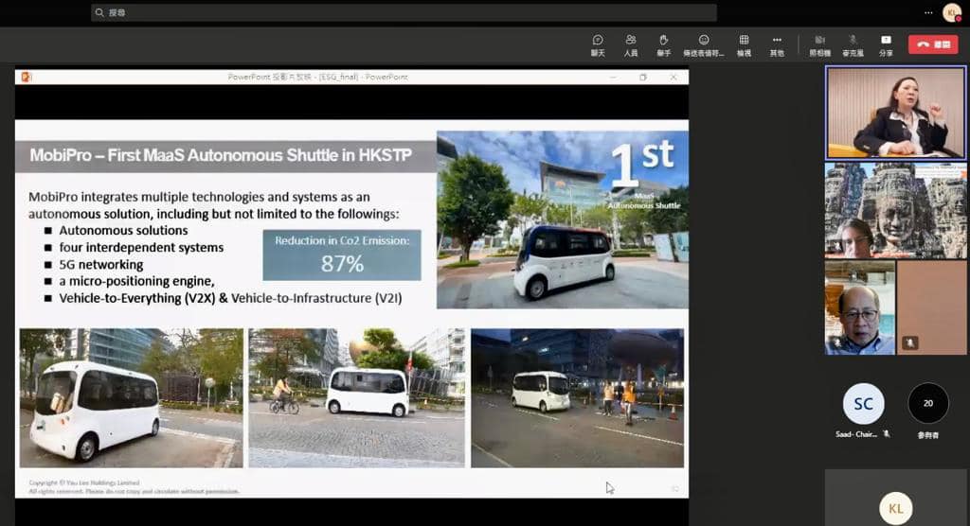Select the man with glasses video tile
This screenshot has height=526, width=970.
[x=860, y=307]
